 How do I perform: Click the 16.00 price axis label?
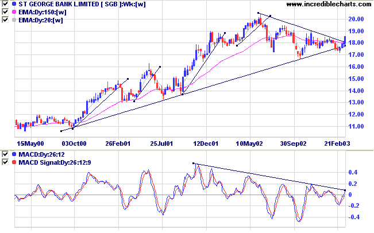(x=356, y=67)
